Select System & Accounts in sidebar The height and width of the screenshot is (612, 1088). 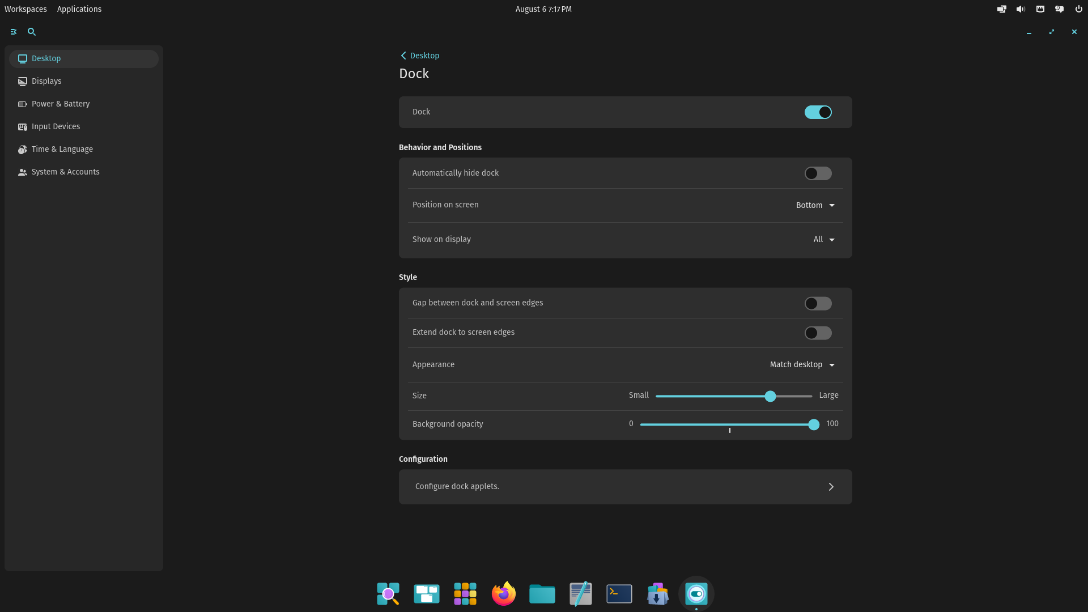coord(84,172)
